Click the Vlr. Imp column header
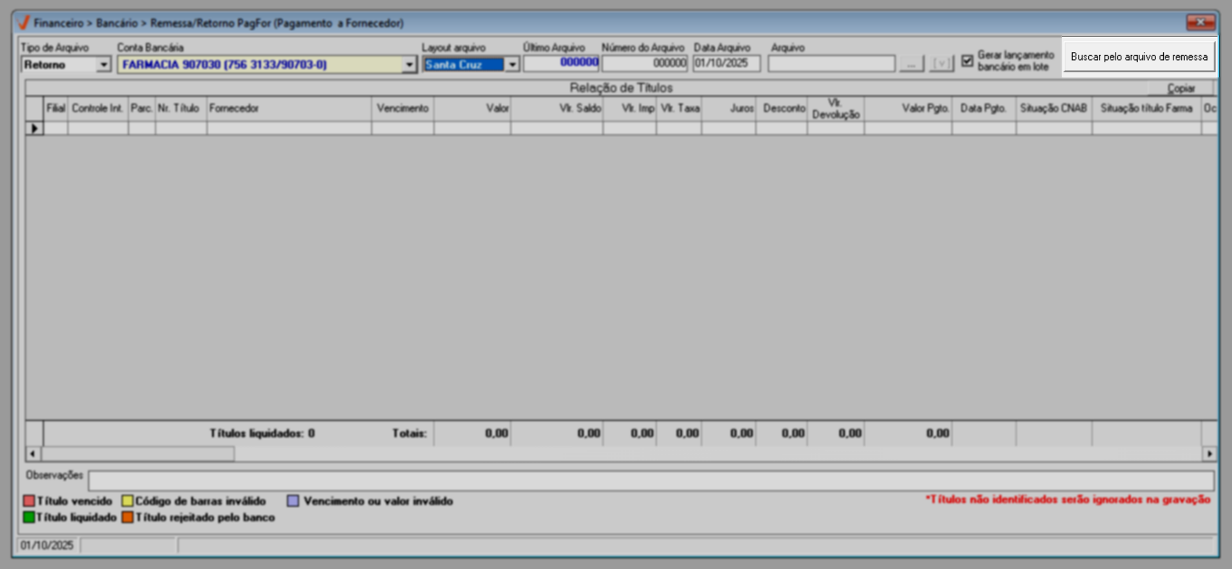 (630, 108)
